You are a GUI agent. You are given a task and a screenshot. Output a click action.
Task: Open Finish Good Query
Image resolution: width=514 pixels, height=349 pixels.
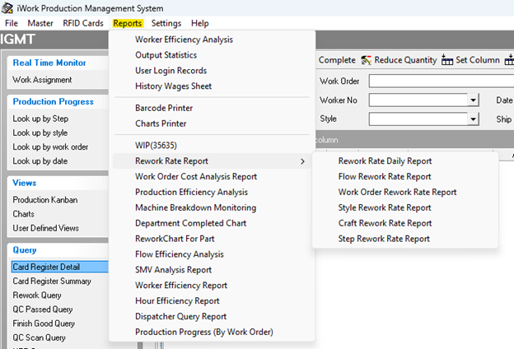point(44,323)
